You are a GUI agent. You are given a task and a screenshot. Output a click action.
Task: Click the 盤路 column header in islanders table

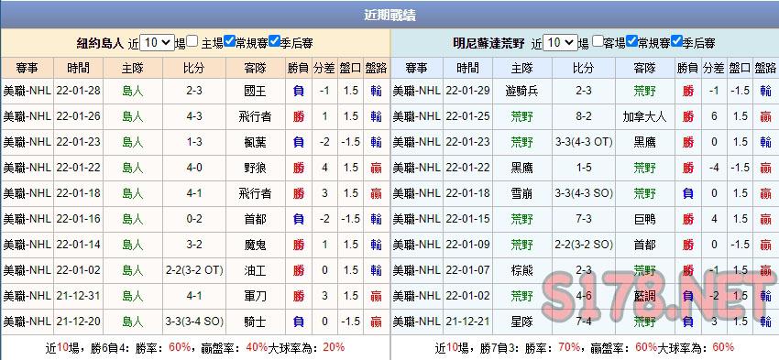376,68
